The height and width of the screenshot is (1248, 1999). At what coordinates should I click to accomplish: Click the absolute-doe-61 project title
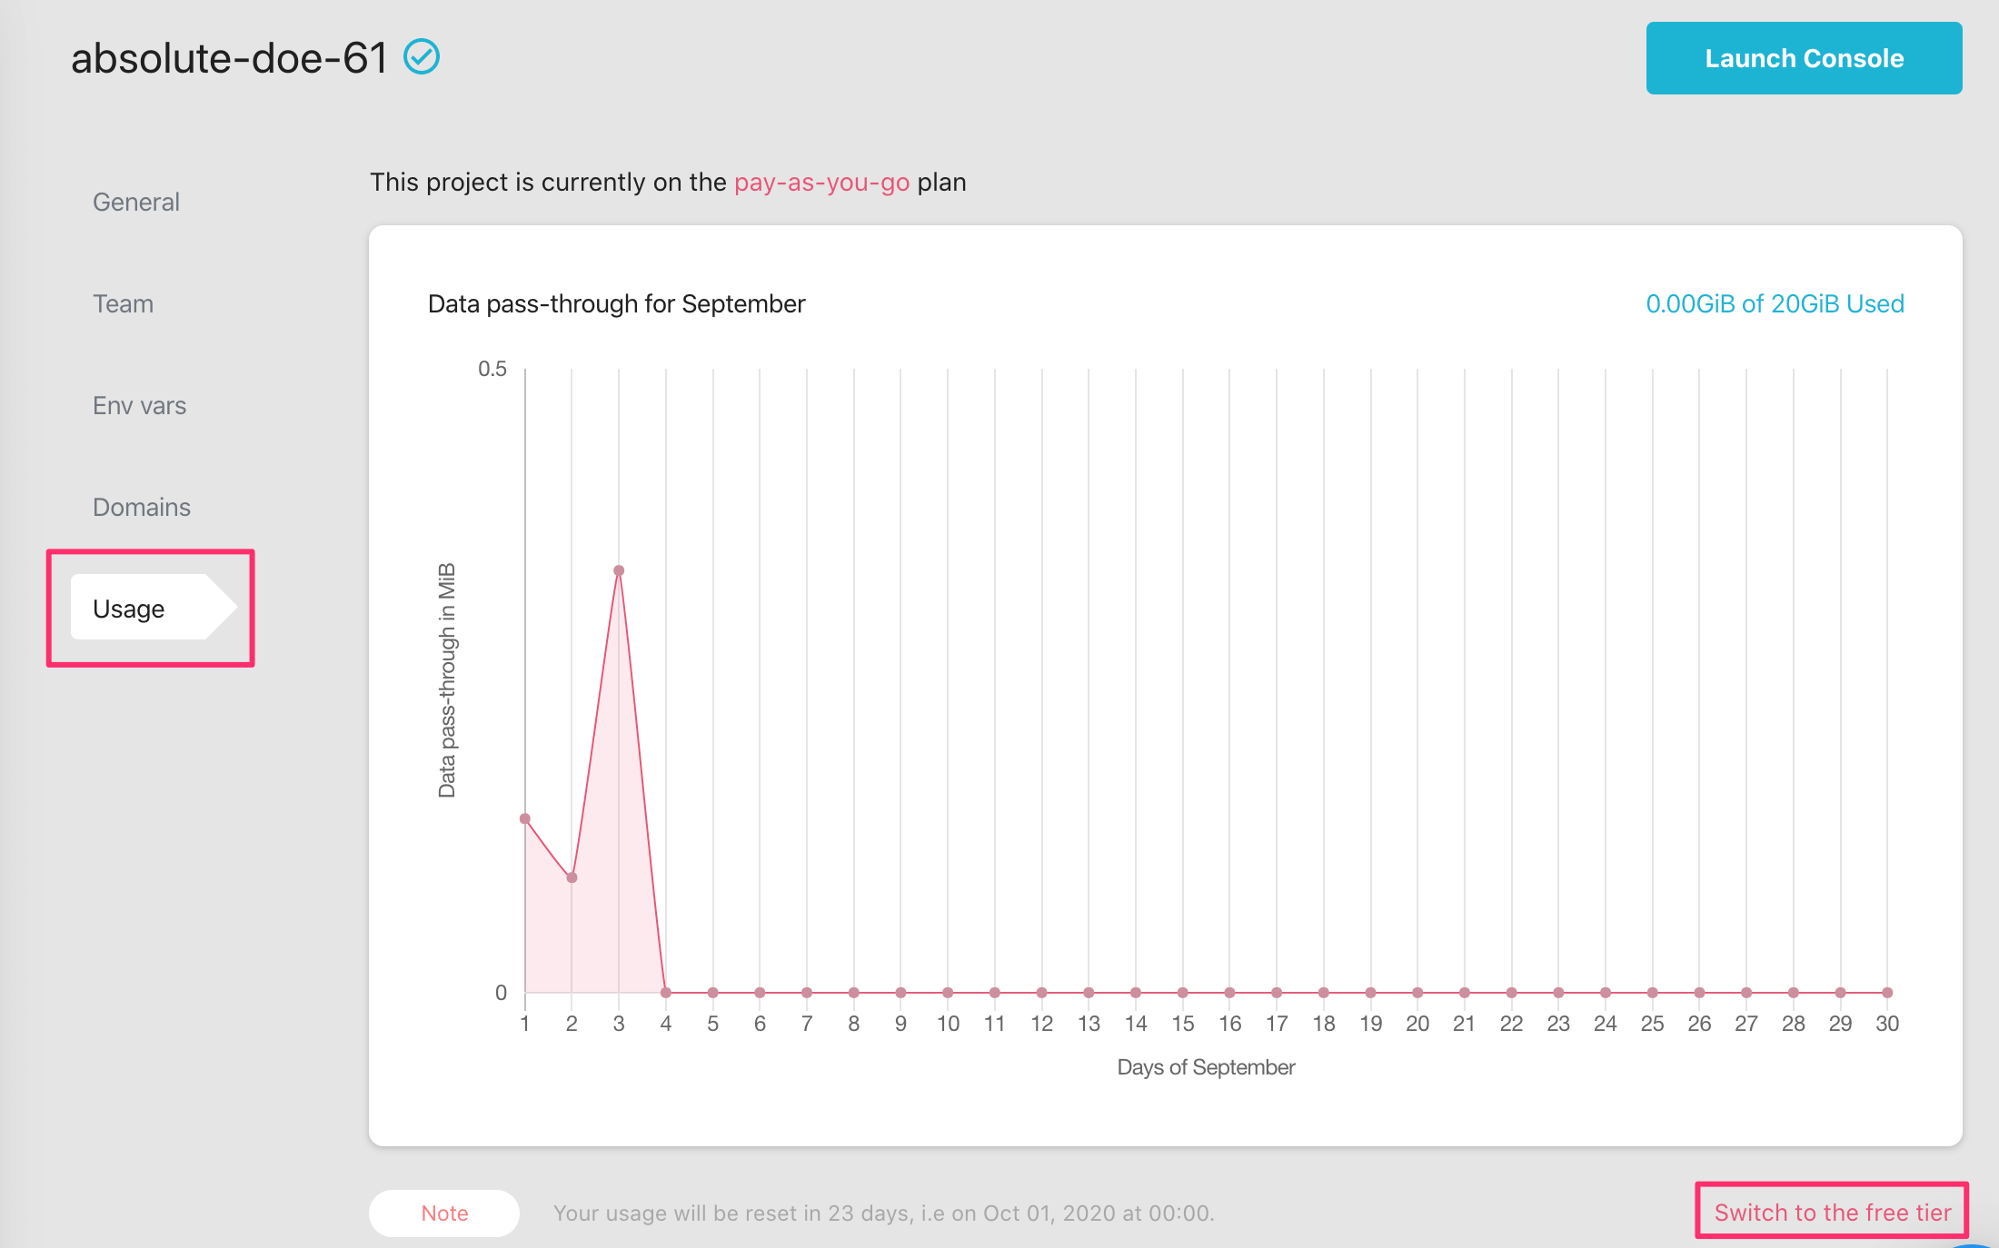click(229, 58)
